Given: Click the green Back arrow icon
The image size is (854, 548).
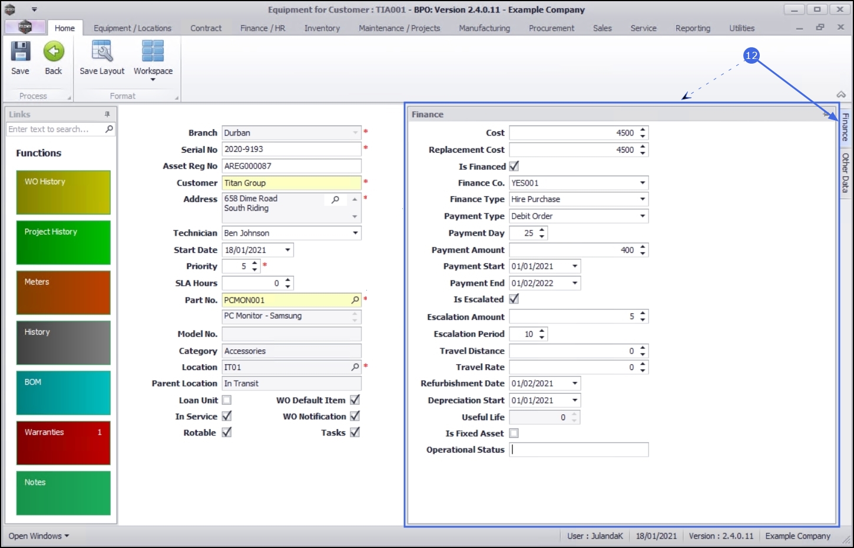Looking at the screenshot, I should [x=54, y=52].
